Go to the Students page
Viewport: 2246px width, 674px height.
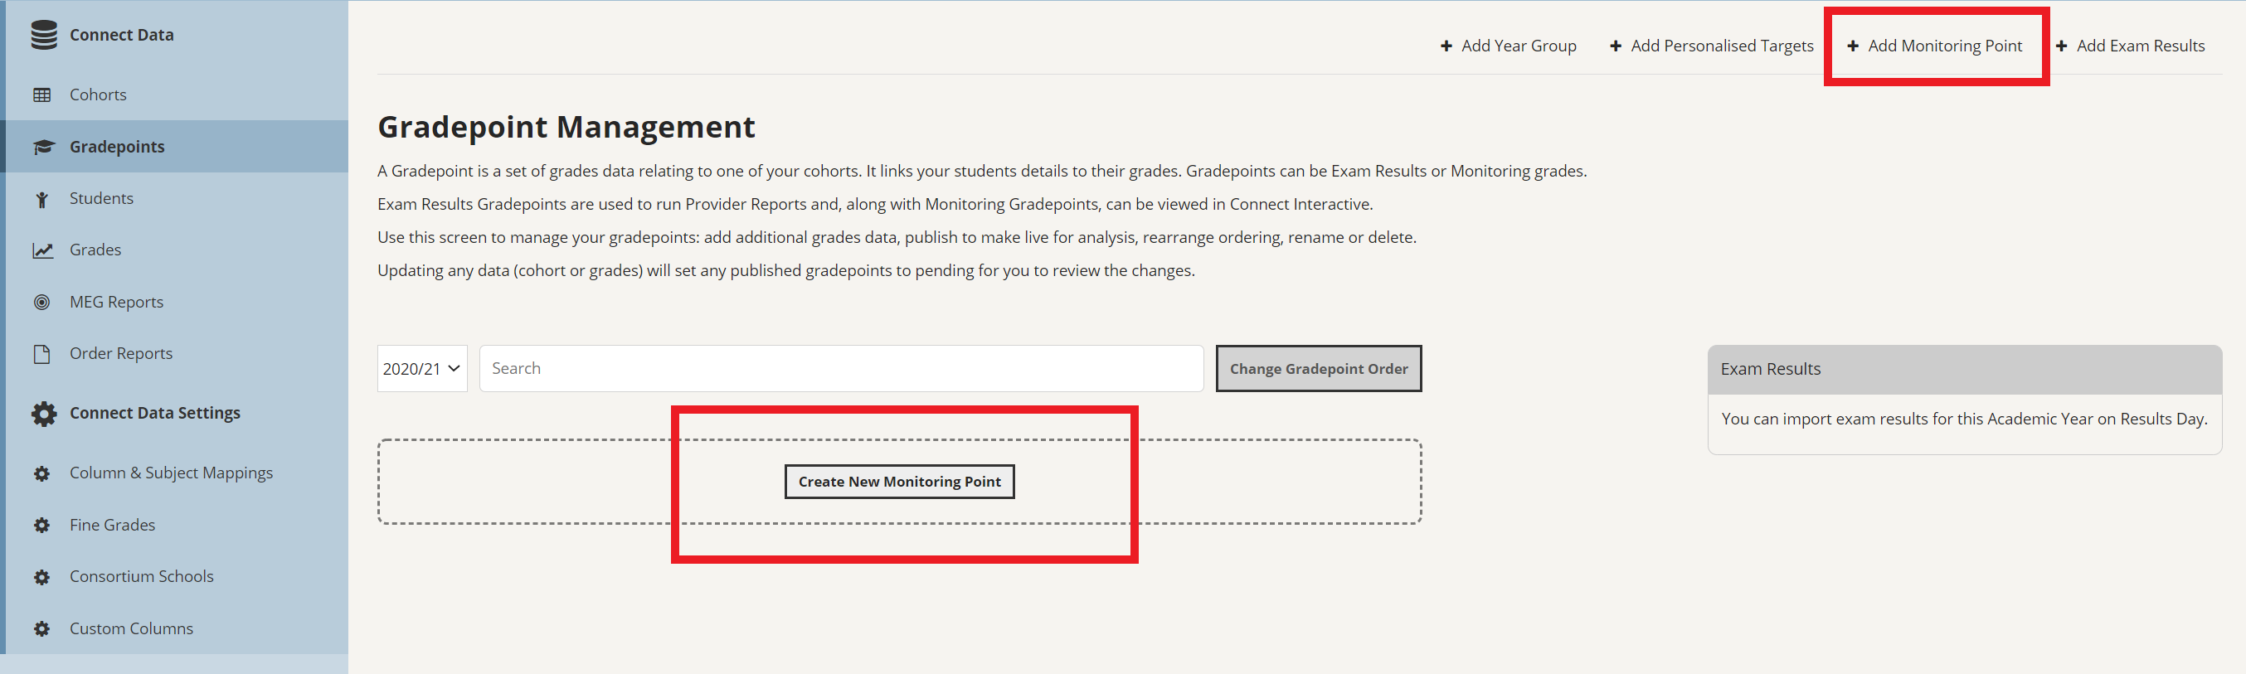(x=176, y=199)
